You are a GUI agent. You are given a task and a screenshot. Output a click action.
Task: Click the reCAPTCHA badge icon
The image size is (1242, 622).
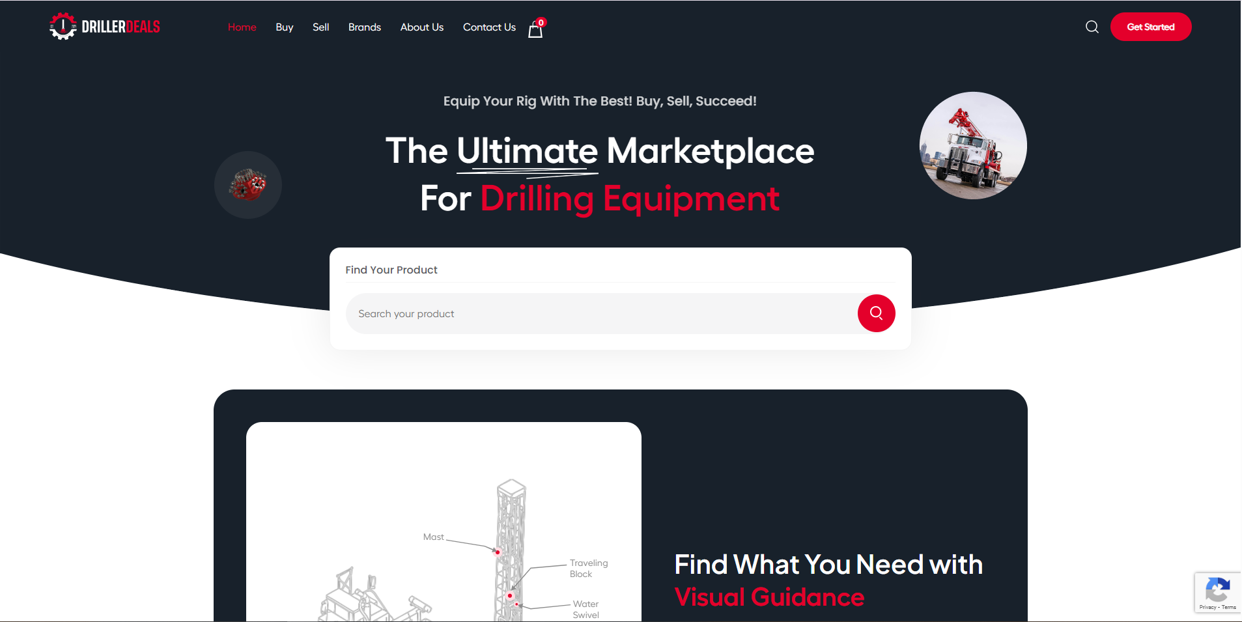[1217, 589]
